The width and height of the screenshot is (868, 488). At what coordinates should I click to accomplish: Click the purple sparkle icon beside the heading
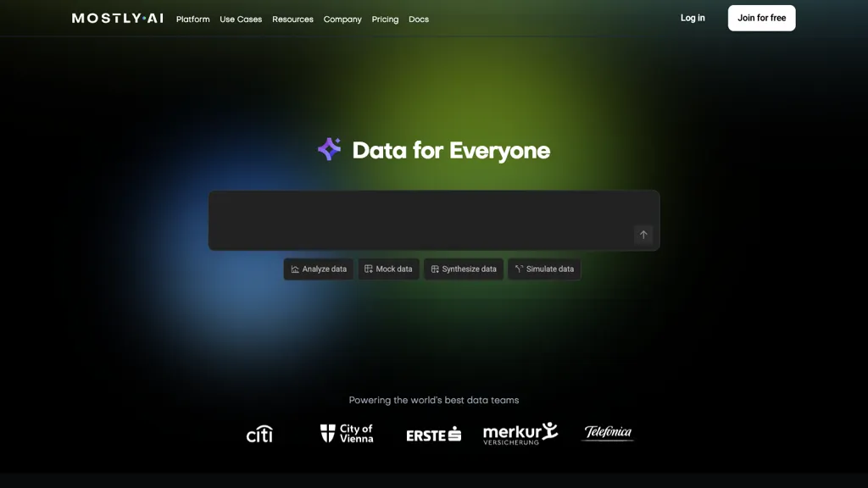click(329, 149)
